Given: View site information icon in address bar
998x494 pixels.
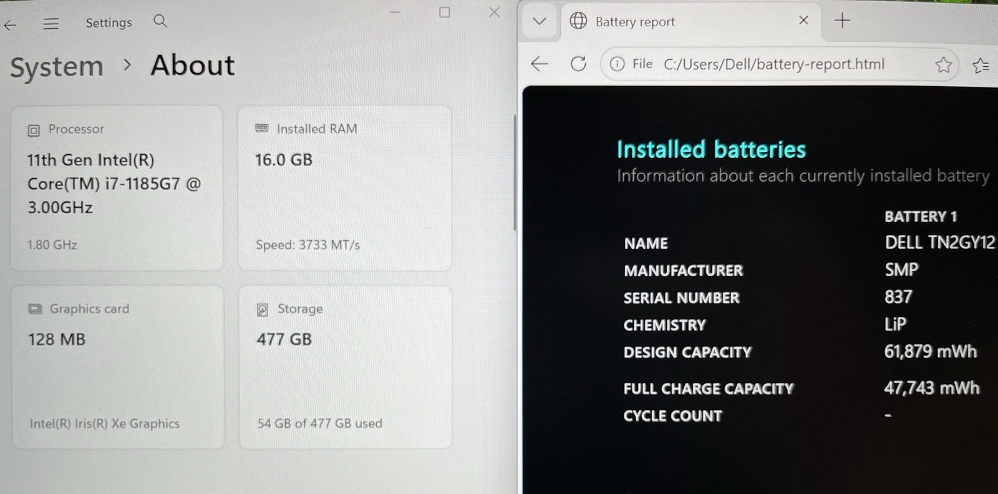Looking at the screenshot, I should coord(617,64).
